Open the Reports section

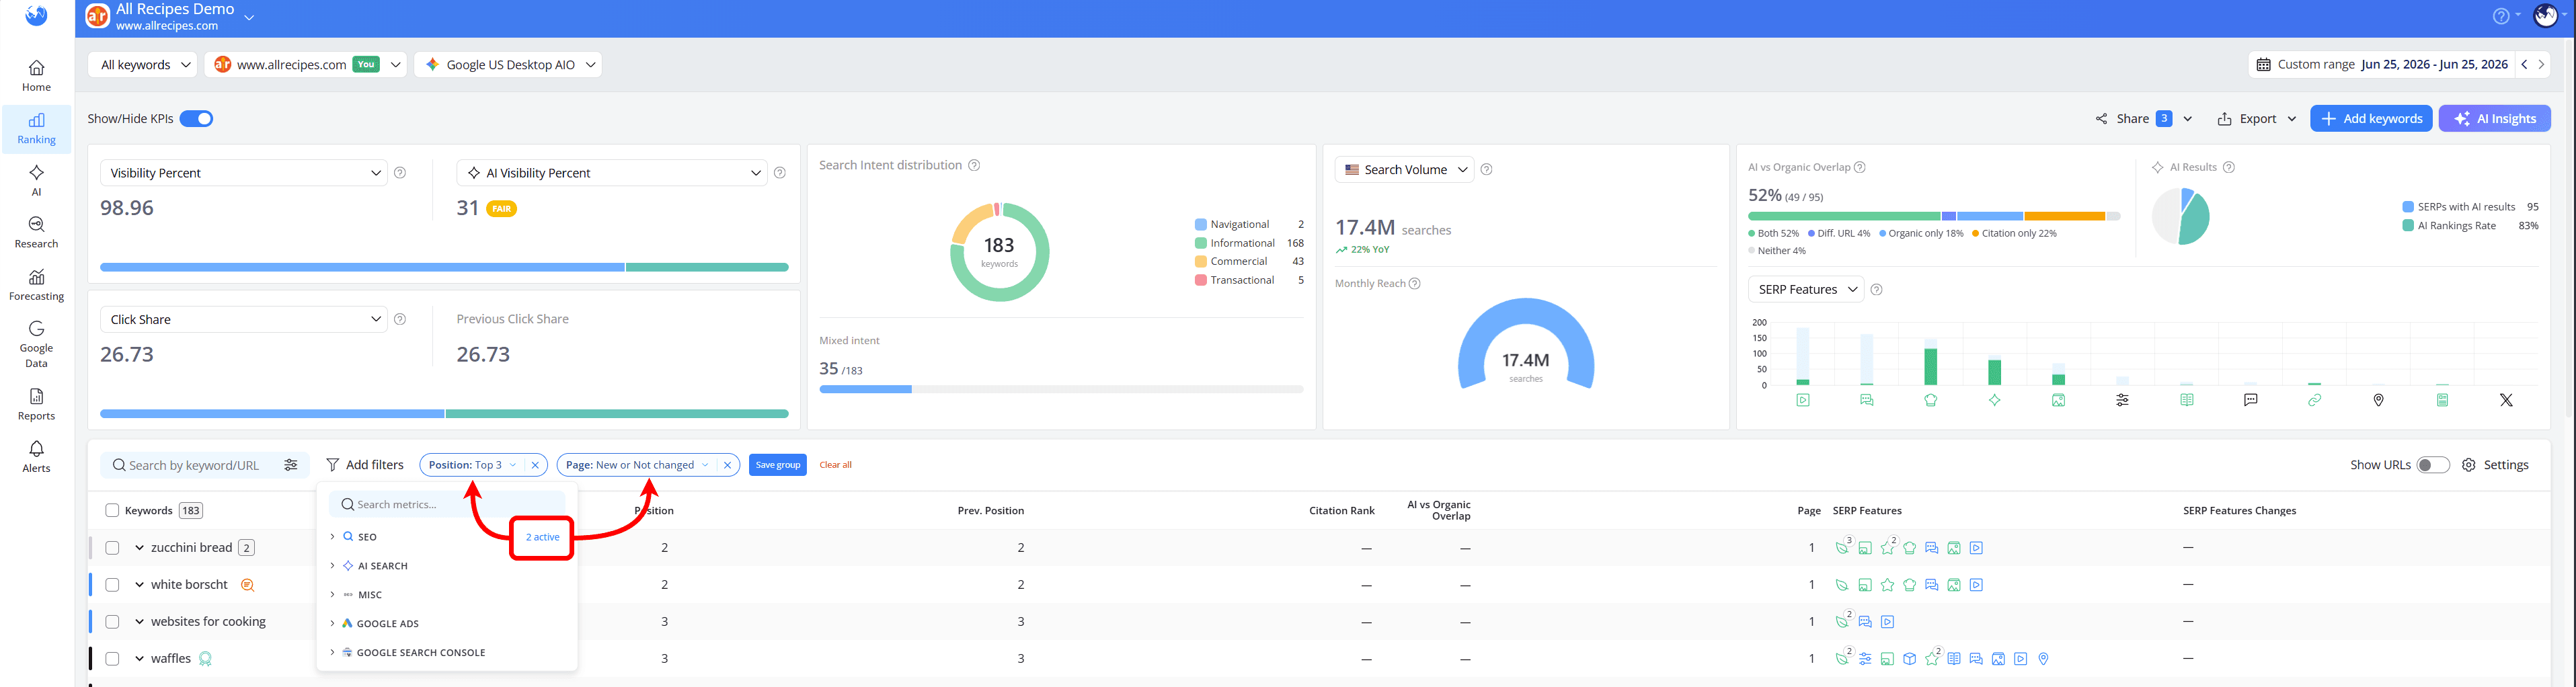(36, 404)
